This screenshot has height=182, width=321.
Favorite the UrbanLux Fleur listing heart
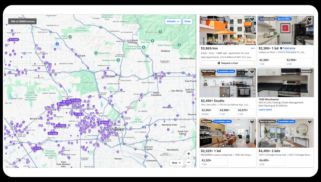click(x=309, y=20)
